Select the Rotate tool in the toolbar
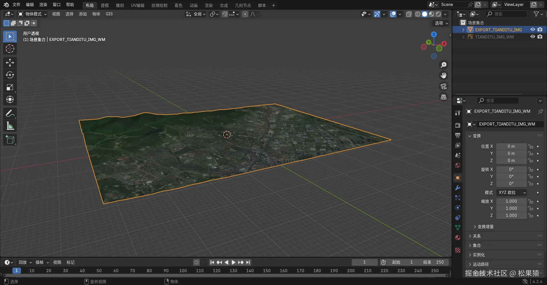 10,75
